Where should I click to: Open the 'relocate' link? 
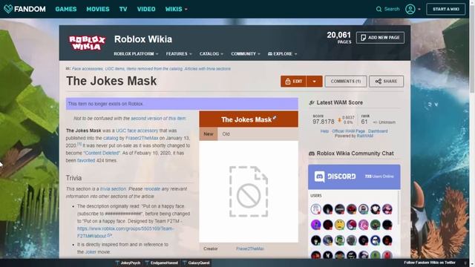(152, 188)
